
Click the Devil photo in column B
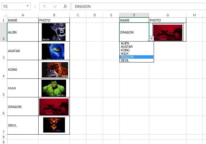tap(54, 125)
